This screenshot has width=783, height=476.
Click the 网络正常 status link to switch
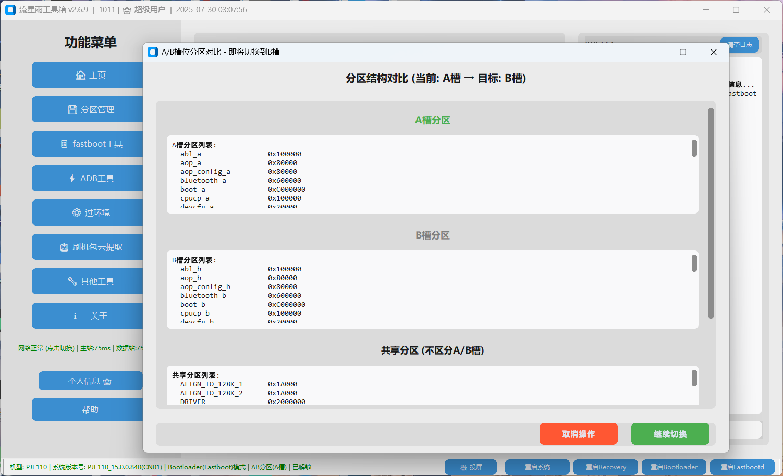coord(46,348)
